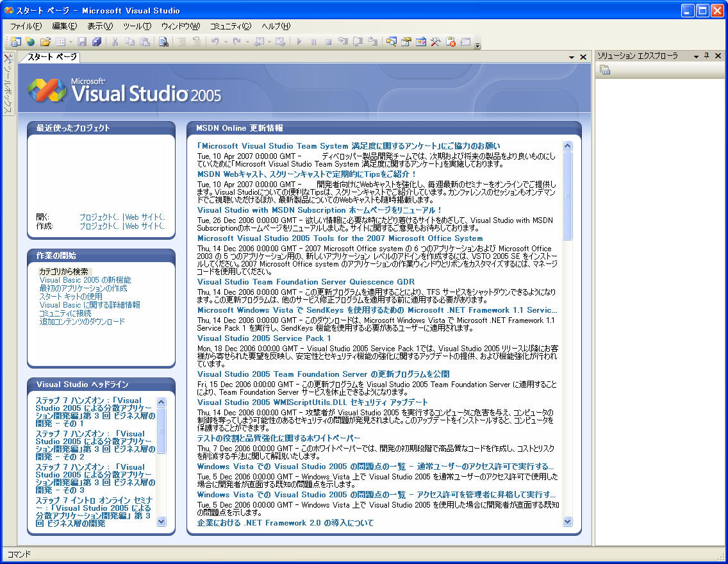The height and width of the screenshot is (564, 728).
Task: Click the New Web Site globe icon
Action: point(30,42)
